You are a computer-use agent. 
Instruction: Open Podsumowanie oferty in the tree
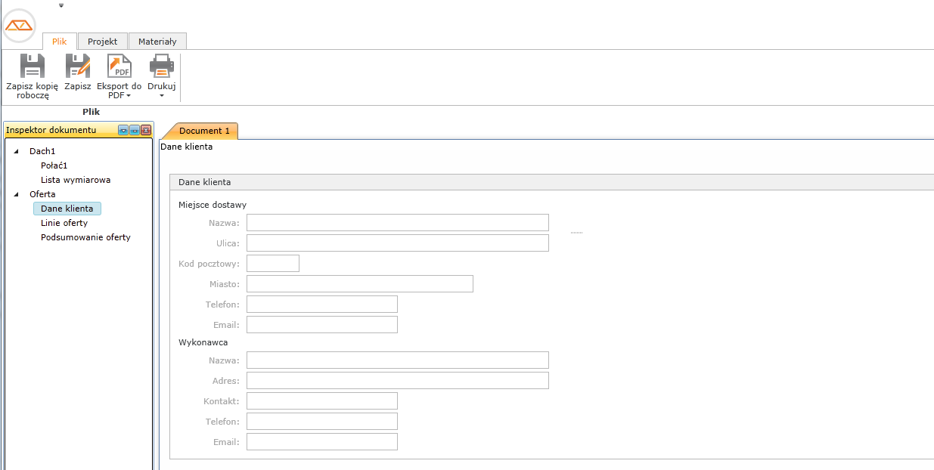tap(85, 237)
